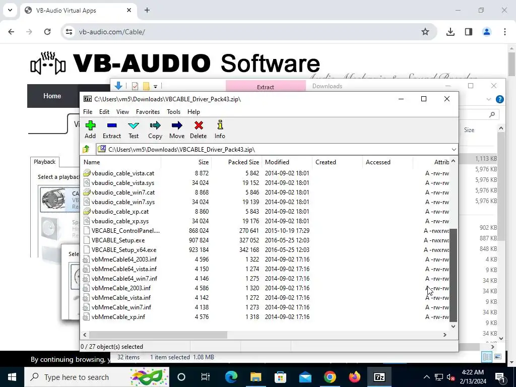The width and height of the screenshot is (516, 387).
Task: Click the 7-Zip horizontal scrollbar thumb
Action: coord(158,335)
